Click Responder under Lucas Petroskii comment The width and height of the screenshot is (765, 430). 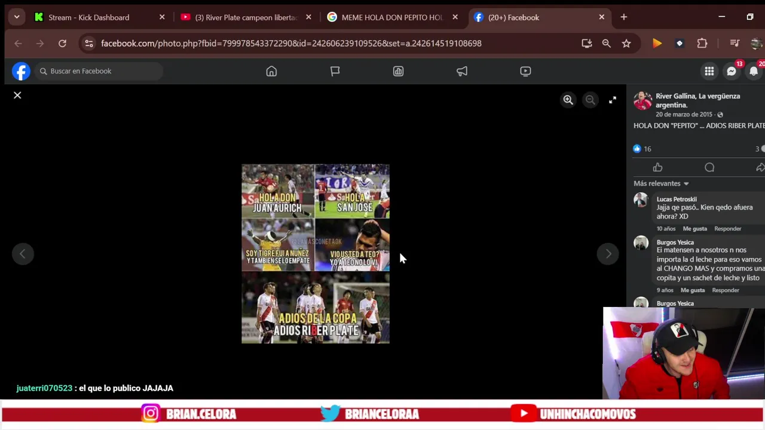click(x=727, y=229)
